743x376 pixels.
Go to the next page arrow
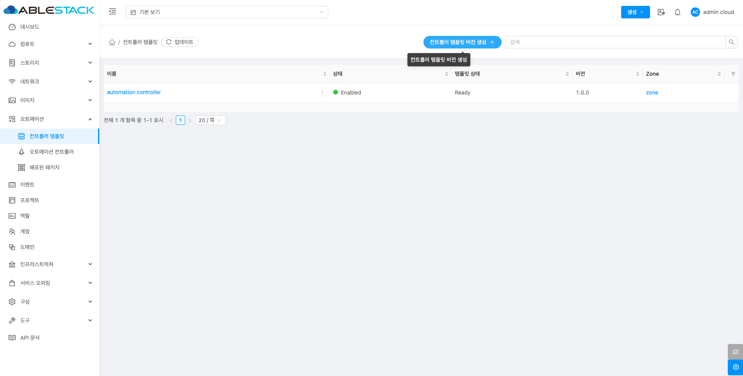coord(190,121)
